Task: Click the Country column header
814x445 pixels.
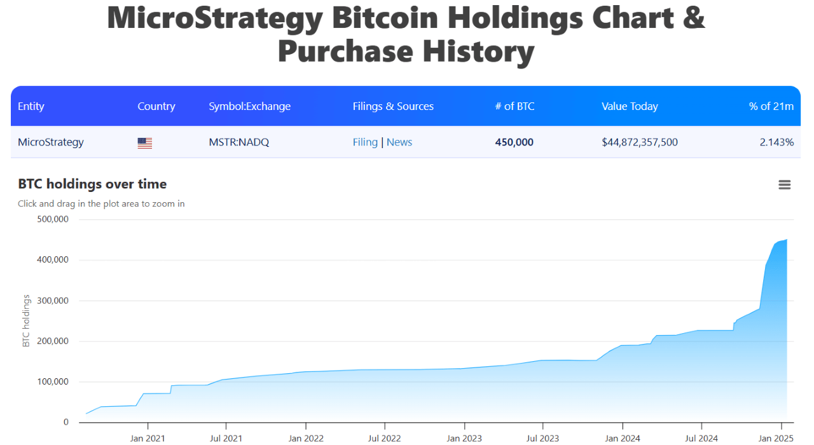Action: click(156, 106)
